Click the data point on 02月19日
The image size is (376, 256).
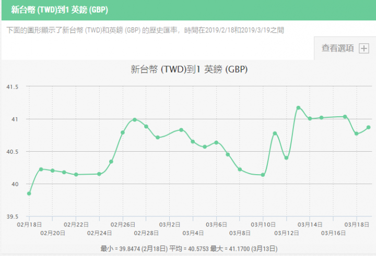click(41, 169)
